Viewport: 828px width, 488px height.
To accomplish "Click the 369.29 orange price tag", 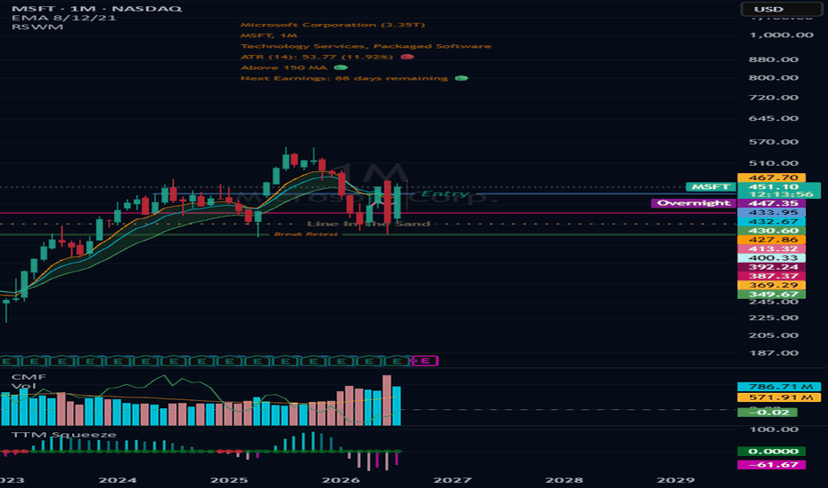I will coord(771,285).
